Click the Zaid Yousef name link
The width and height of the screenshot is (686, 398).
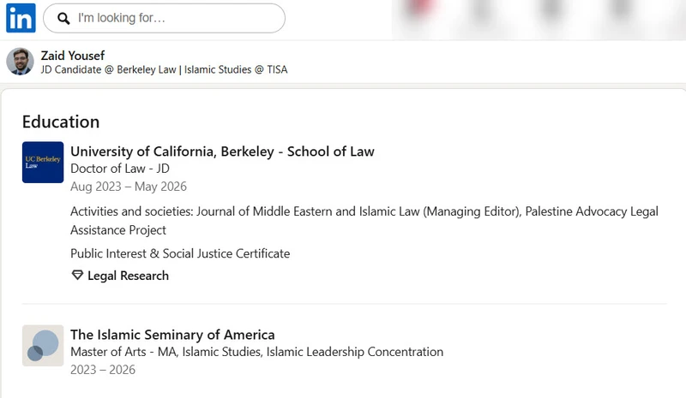[x=73, y=56]
